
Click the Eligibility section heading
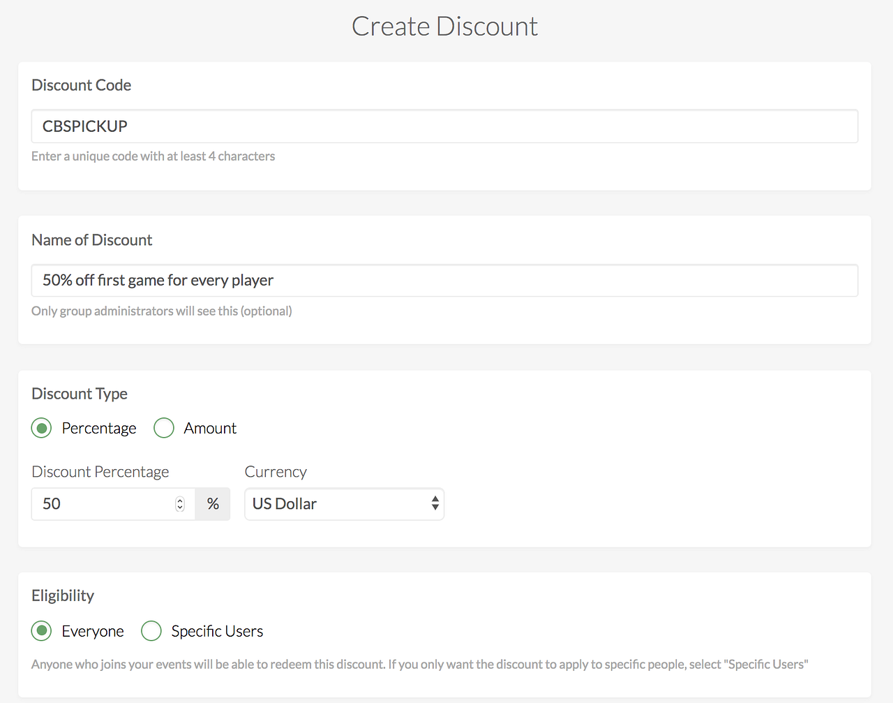[63, 595]
